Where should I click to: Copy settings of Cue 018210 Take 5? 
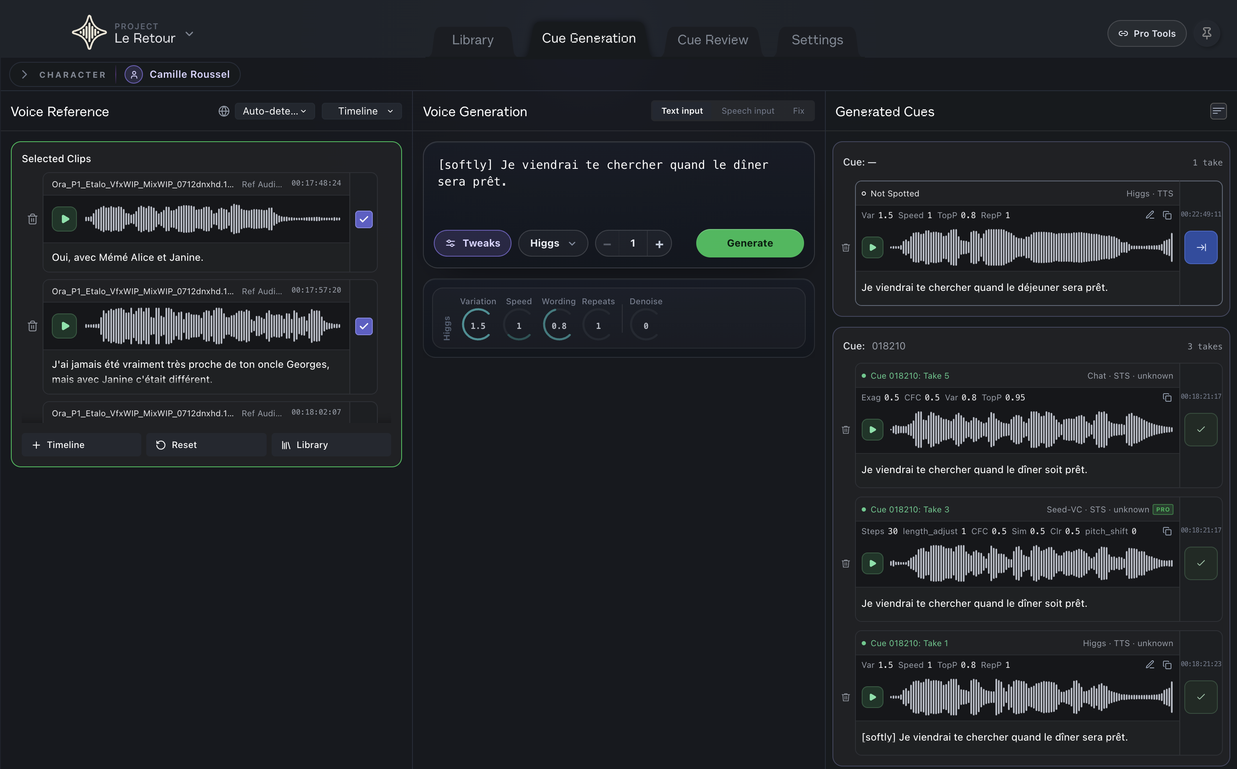tap(1167, 397)
